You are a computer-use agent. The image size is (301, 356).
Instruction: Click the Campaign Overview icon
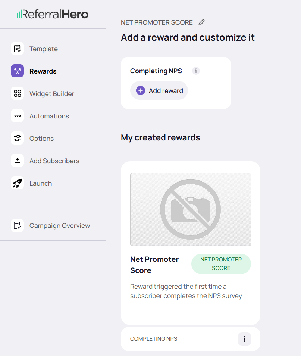click(x=17, y=225)
